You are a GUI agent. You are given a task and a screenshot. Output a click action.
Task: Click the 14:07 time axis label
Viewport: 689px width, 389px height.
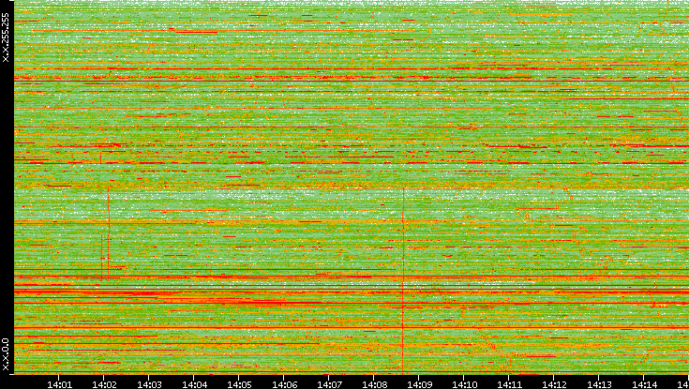[329, 385]
